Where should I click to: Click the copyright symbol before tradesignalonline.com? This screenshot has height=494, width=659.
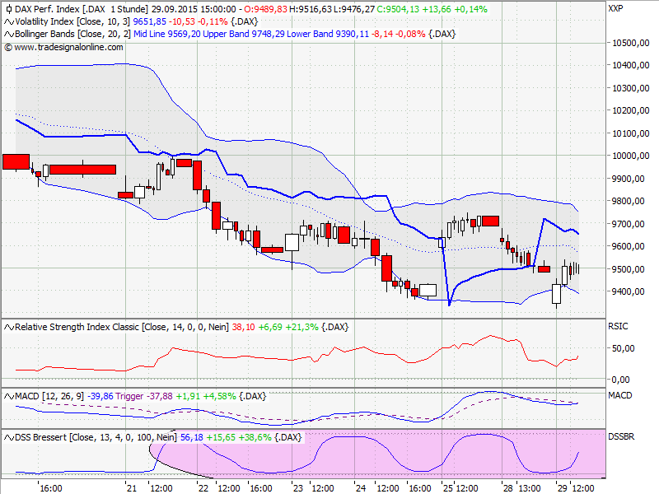[10, 47]
